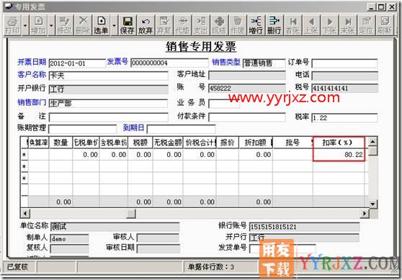The height and width of the screenshot is (280, 402).
Task: Go to next record with 下张
Action: click(x=329, y=25)
